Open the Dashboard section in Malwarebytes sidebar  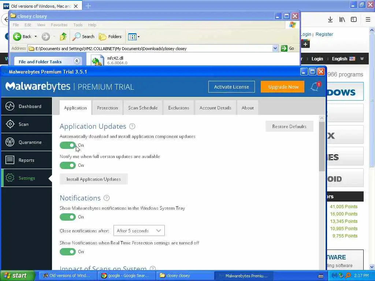tap(26, 106)
